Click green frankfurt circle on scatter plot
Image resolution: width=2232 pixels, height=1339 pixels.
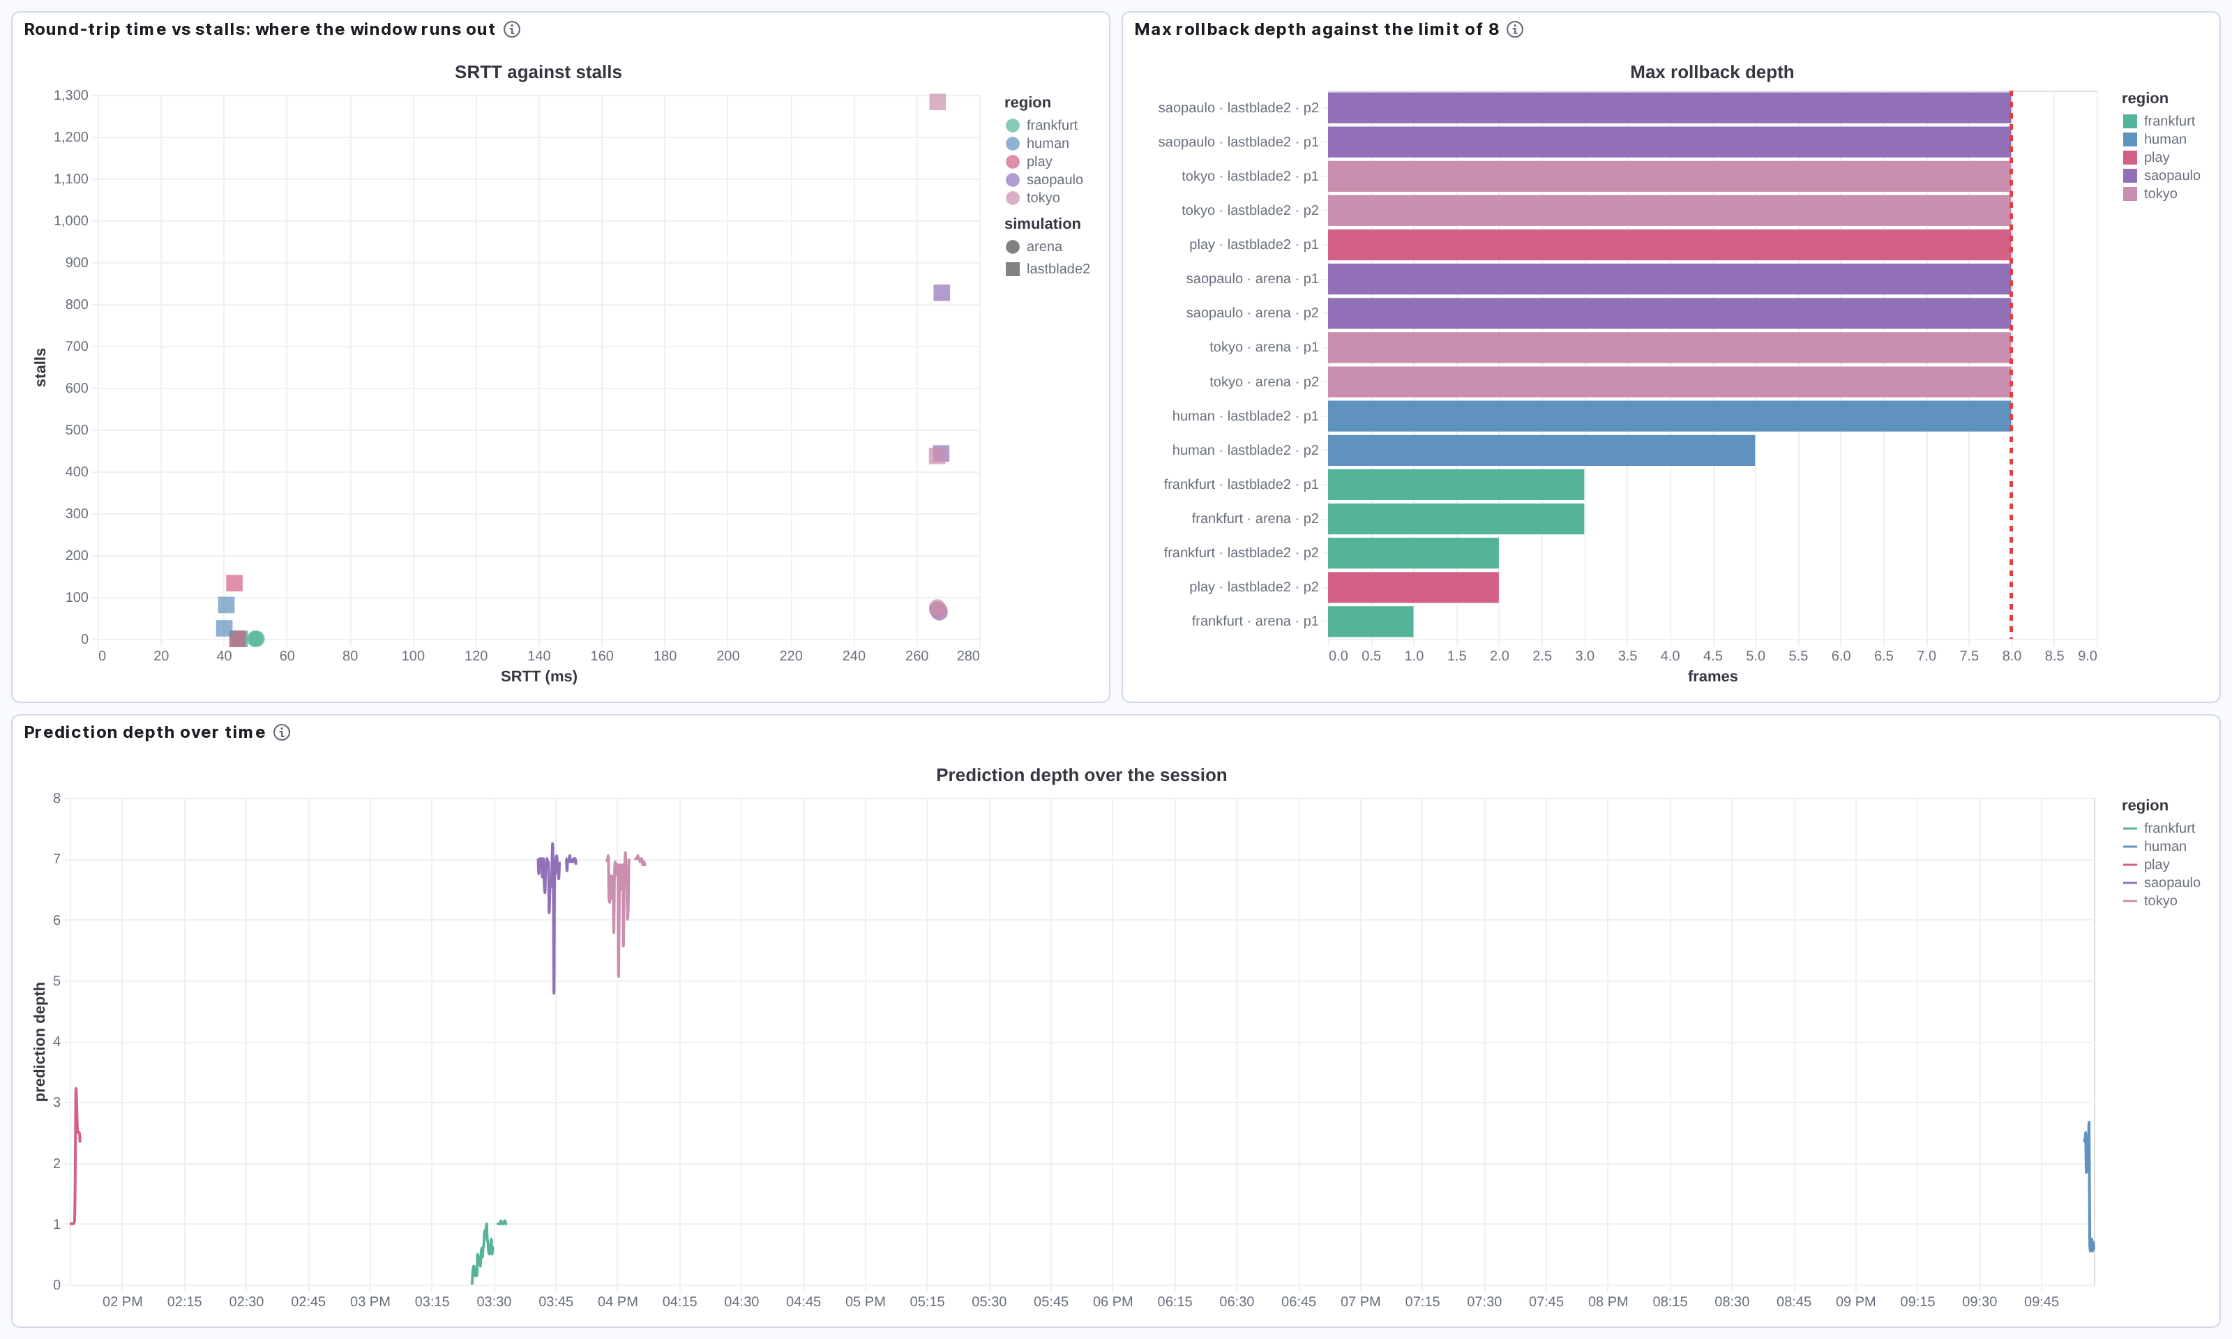tap(256, 639)
